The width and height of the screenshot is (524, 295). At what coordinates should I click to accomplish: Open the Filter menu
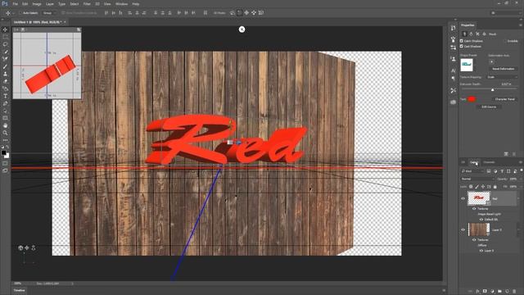87,4
